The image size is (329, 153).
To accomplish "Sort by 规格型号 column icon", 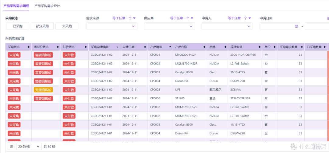I will point(260,47).
